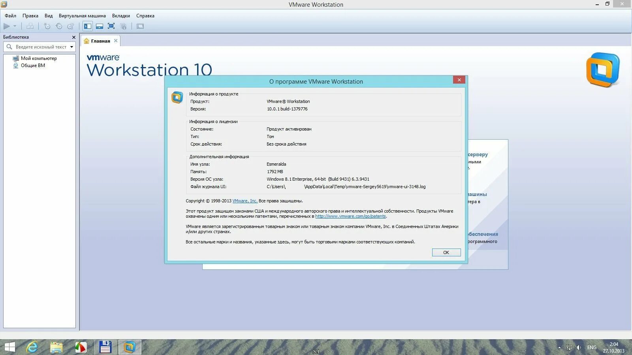Screen dimensions: 632x355
Task: Click the host name Esmeralda
Action: [276, 164]
